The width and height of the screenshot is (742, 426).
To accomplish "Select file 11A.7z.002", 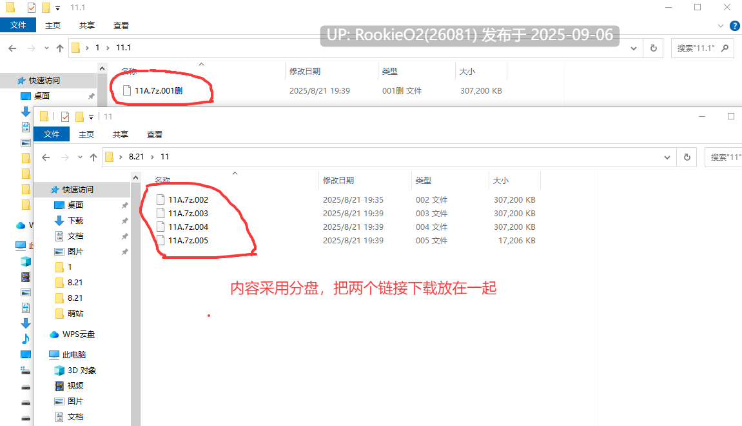I will [188, 199].
